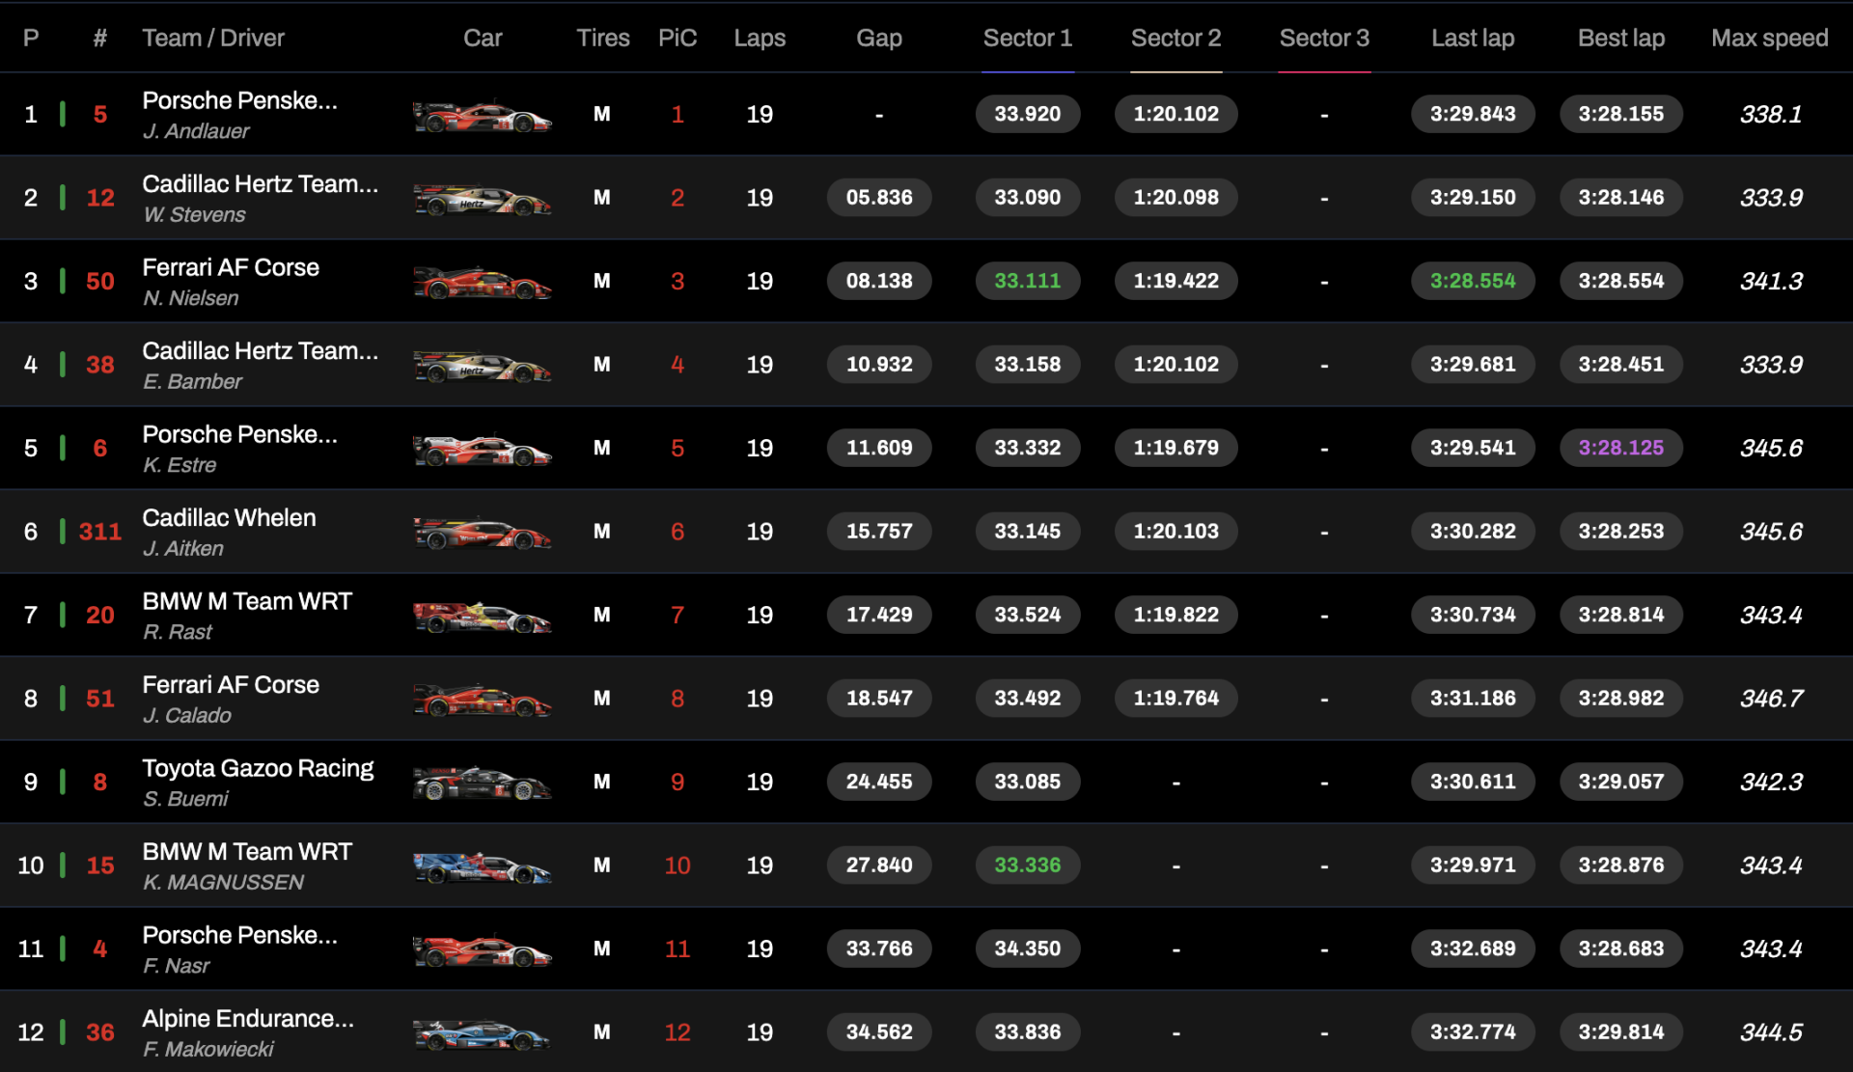Click the Alpine Endurance #36 car image
1853x1072 pixels.
coord(482,1033)
